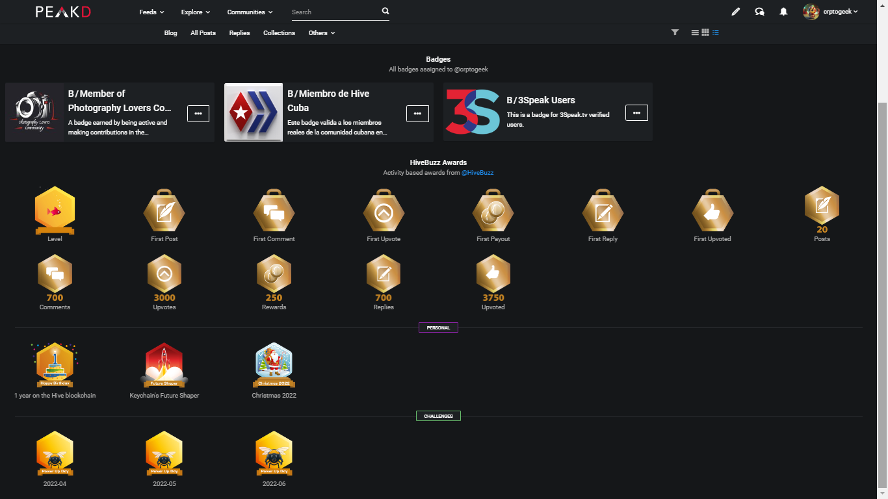Follow the @HiveBuzz link
The width and height of the screenshot is (888, 499).
point(477,173)
